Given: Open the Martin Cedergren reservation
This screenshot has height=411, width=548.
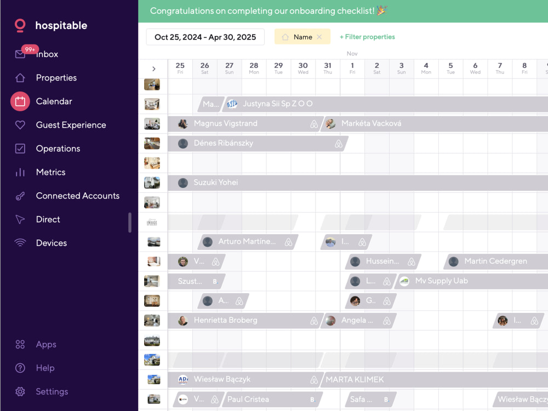Looking at the screenshot, I should (495, 261).
